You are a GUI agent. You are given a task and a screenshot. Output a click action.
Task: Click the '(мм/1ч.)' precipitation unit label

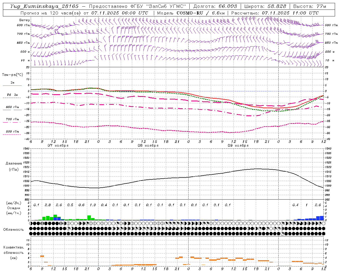14,213
